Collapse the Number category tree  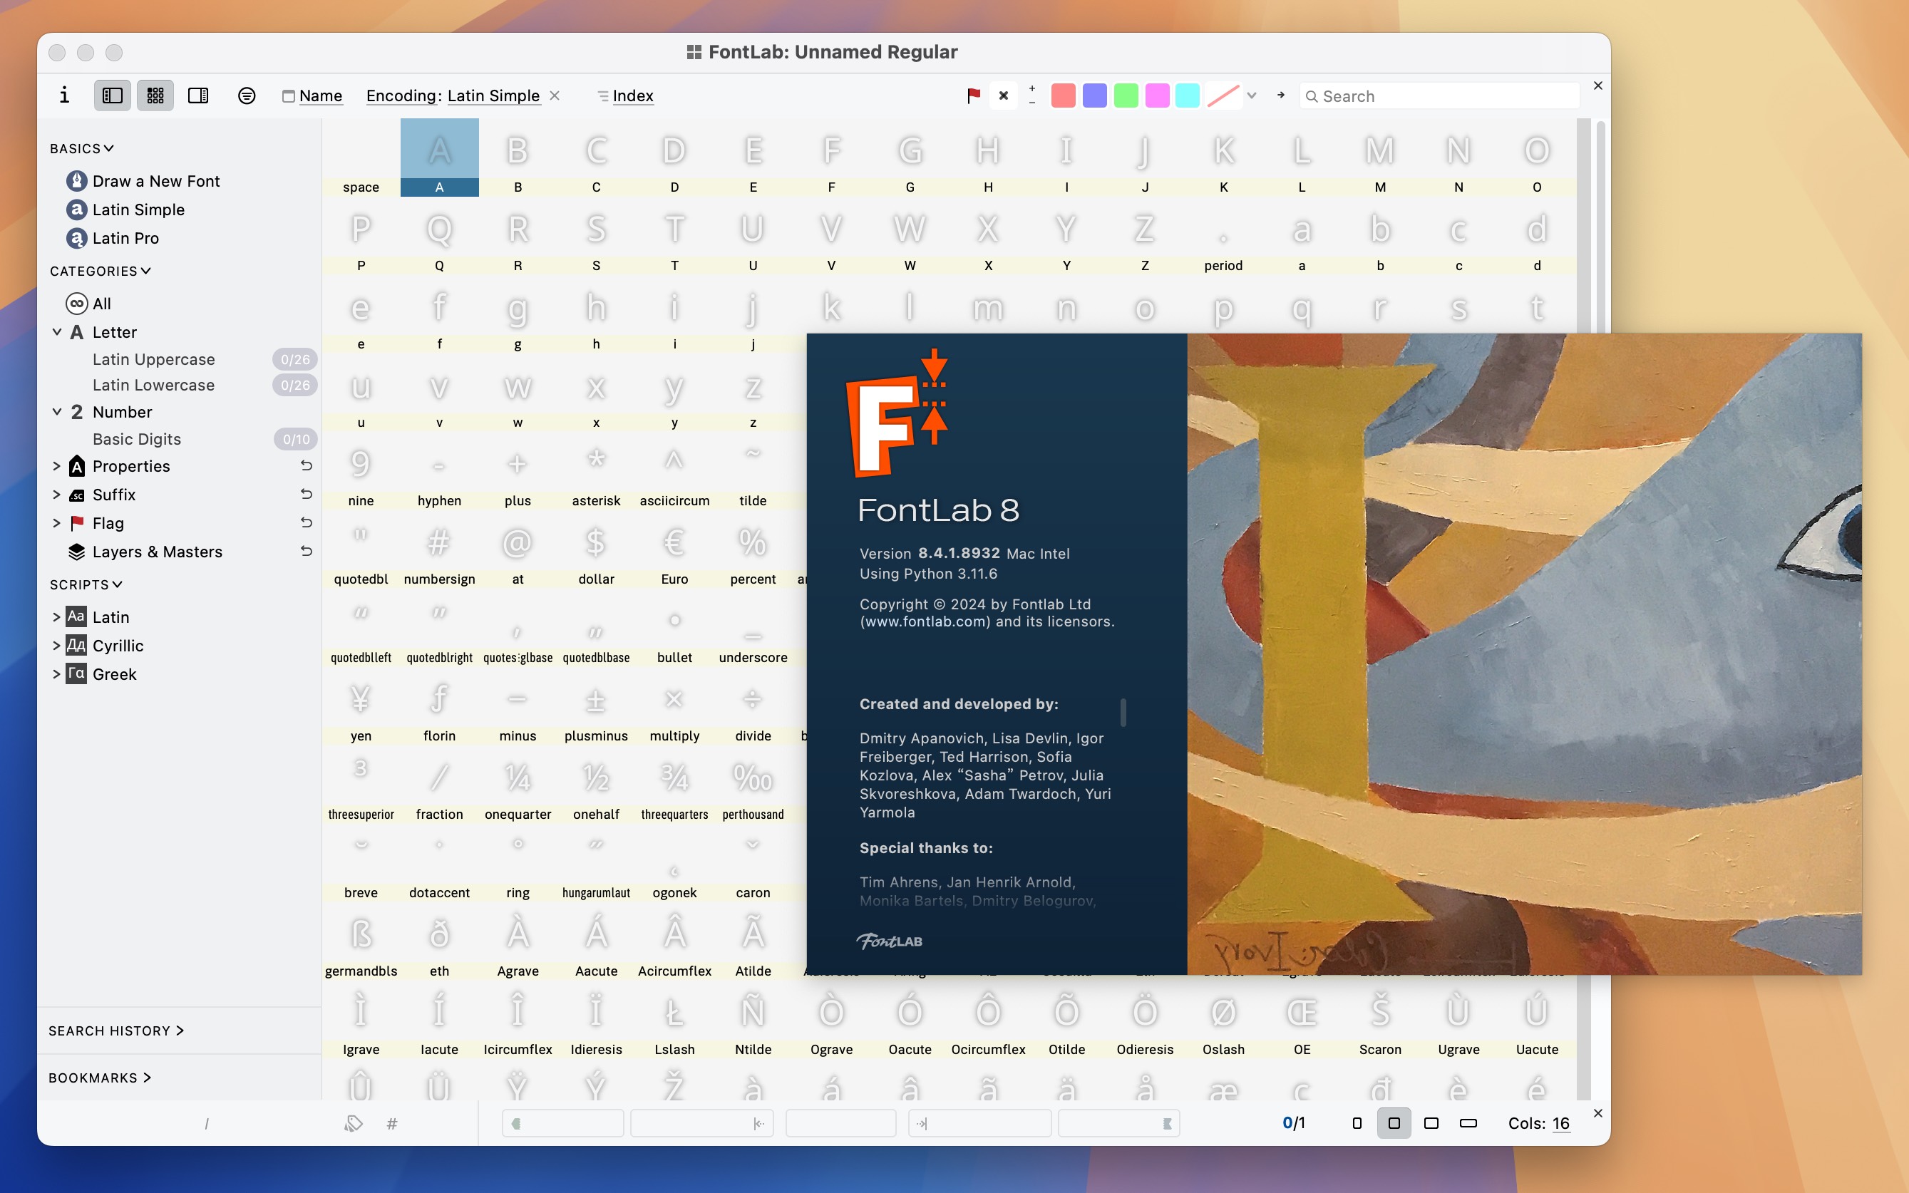click(57, 411)
